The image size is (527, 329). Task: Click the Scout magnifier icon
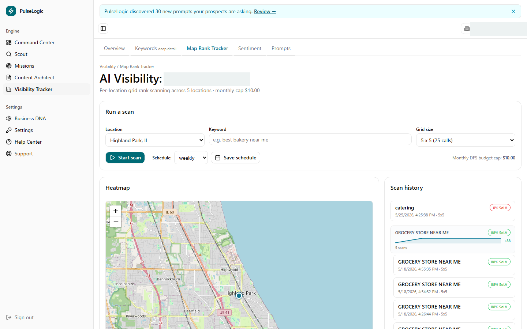click(x=9, y=54)
